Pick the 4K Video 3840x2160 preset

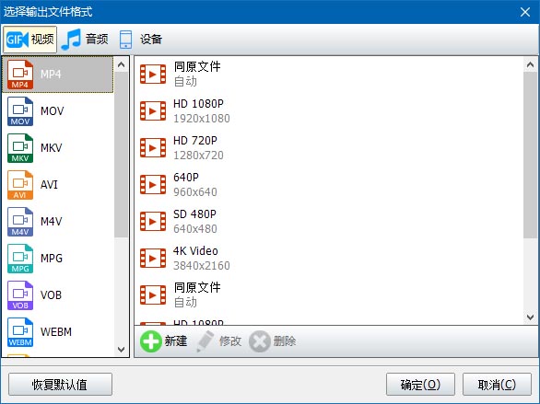[x=329, y=259]
